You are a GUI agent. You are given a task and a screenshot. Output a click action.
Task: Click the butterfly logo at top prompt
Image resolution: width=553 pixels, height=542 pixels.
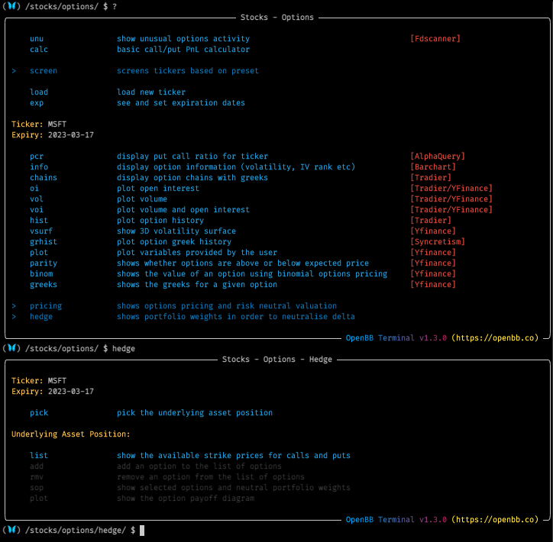pyautogui.click(x=11, y=6)
